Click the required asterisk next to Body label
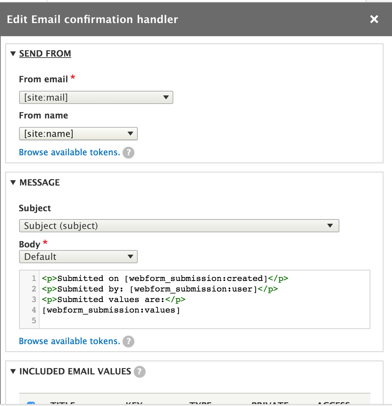 (x=45, y=242)
